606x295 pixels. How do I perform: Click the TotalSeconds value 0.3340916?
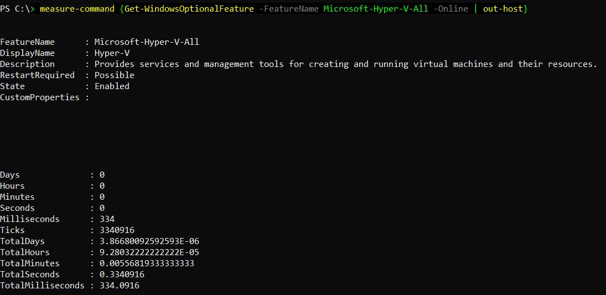(x=122, y=275)
